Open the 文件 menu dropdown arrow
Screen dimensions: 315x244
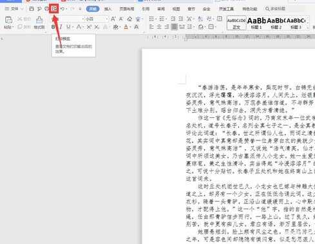pyautogui.click(x=22, y=9)
